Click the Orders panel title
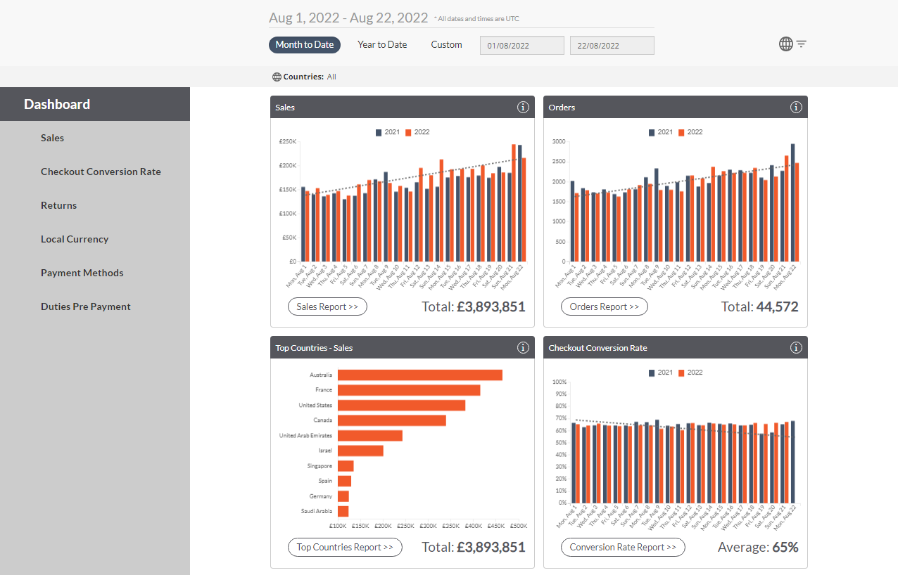The height and width of the screenshot is (575, 898). coord(562,108)
